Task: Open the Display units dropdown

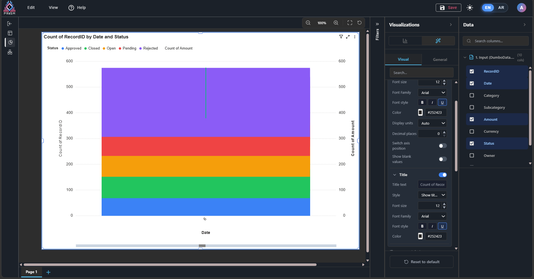Action: [x=432, y=123]
